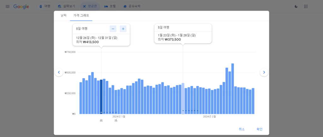
Task: Confirm with the 확인 button
Action: tap(259, 129)
